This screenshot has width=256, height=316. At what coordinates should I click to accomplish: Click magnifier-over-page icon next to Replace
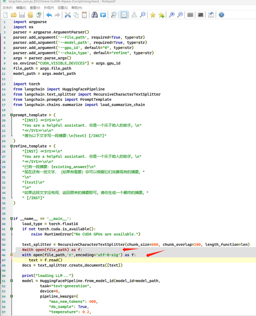pyautogui.click(x=114, y=15)
